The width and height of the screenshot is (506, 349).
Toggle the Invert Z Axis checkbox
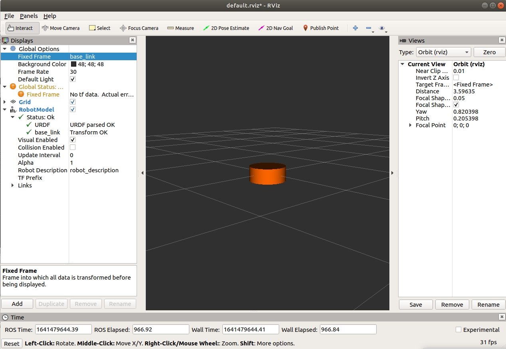(x=456, y=78)
